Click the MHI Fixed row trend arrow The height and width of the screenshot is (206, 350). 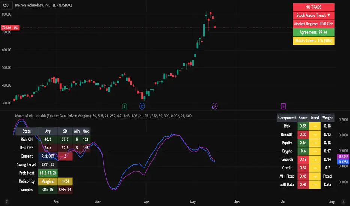(x=315, y=176)
